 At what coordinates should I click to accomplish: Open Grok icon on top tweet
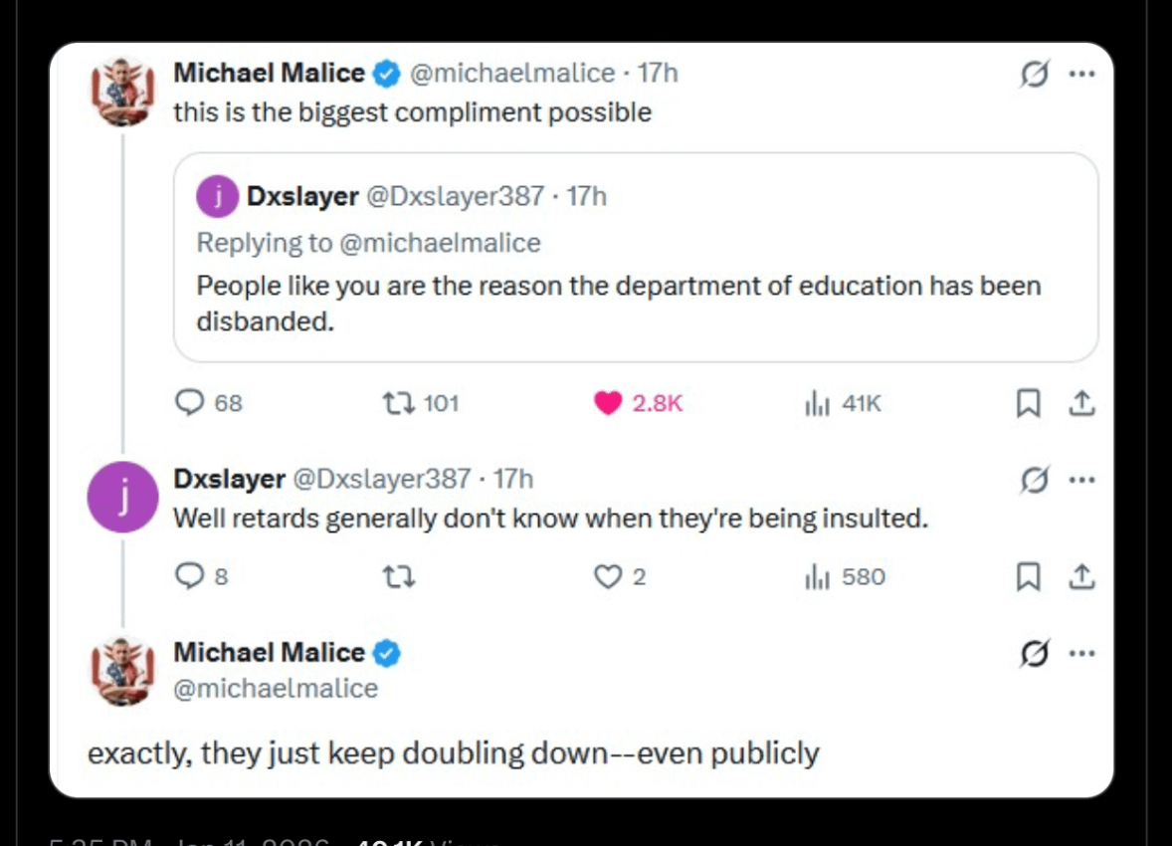coord(1034,75)
